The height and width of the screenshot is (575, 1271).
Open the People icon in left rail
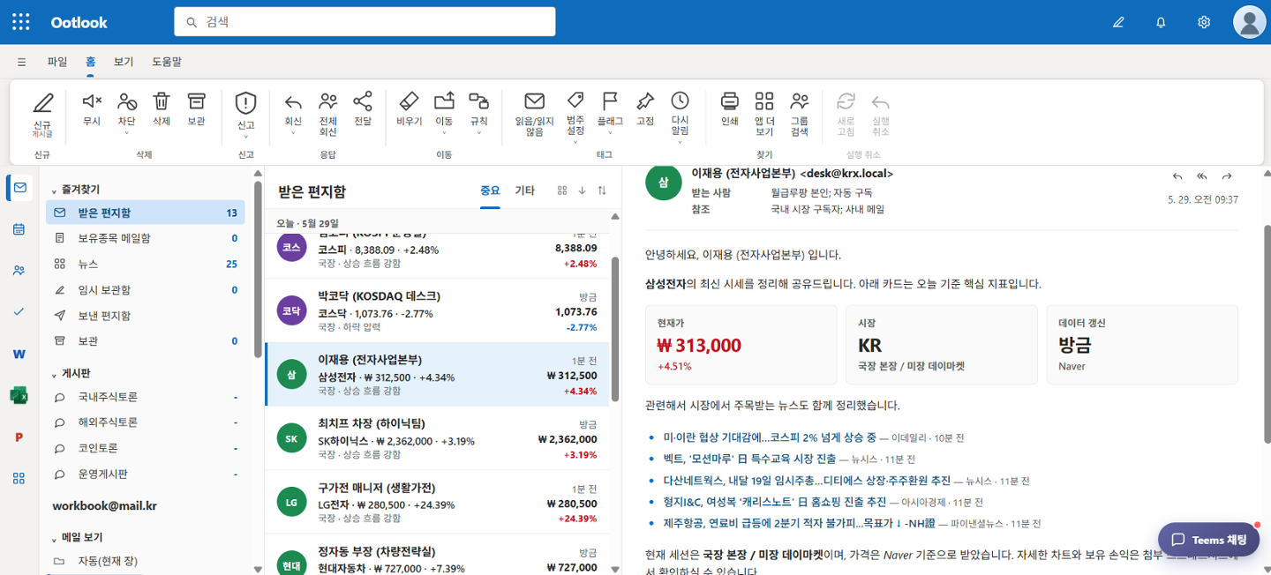[19, 271]
